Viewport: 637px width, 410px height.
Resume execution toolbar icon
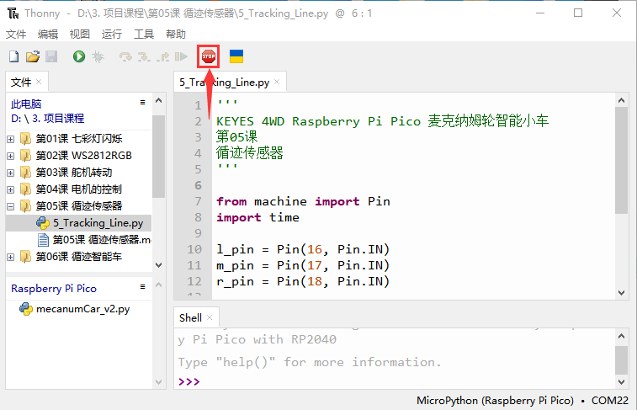(x=181, y=56)
